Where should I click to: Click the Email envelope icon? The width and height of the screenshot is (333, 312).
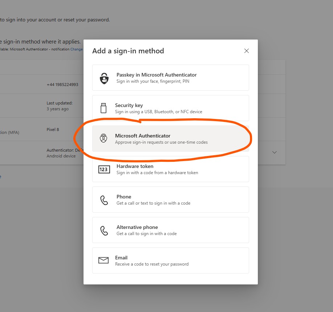point(103,260)
